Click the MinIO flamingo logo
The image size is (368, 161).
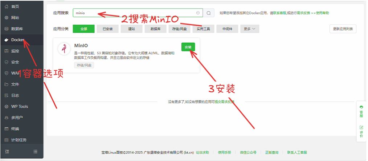[x=64, y=49]
